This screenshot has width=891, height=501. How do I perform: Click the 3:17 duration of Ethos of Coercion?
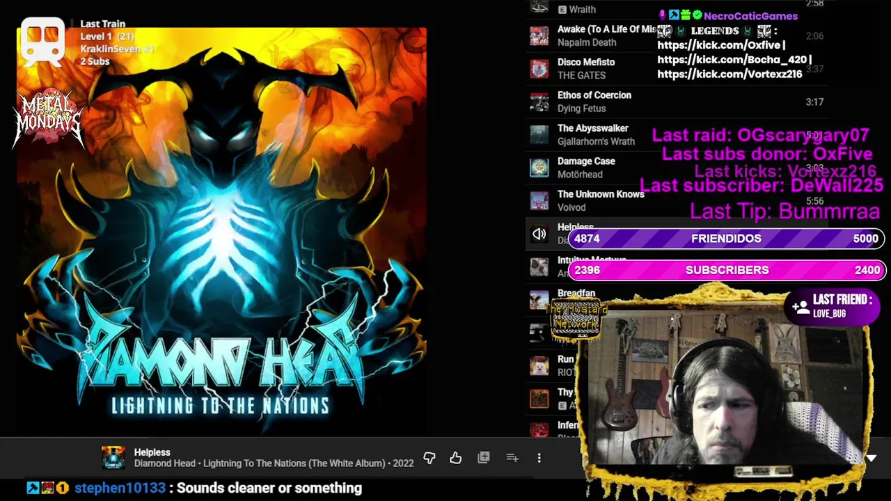(814, 102)
